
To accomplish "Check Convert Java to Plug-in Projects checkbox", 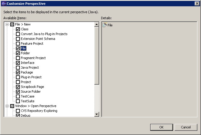I will 18,34.
